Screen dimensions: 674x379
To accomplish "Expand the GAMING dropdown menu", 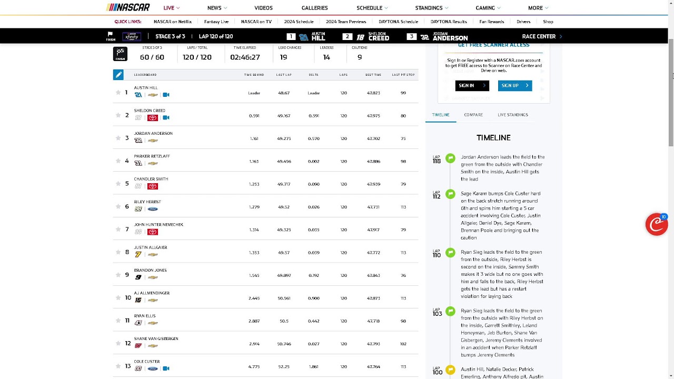I will (x=488, y=8).
